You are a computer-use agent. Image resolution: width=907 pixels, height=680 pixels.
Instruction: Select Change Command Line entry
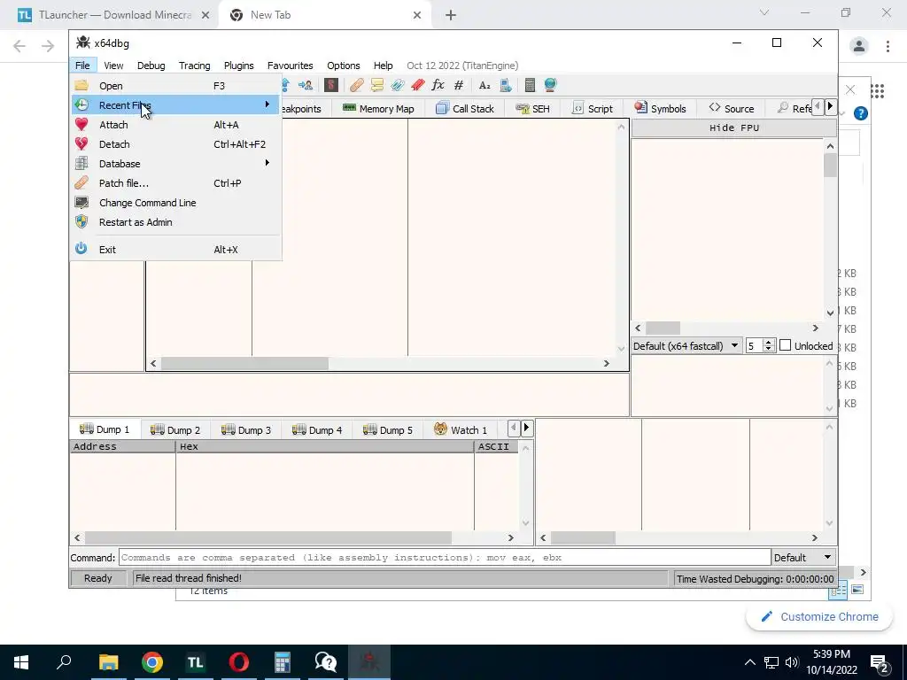click(175, 203)
